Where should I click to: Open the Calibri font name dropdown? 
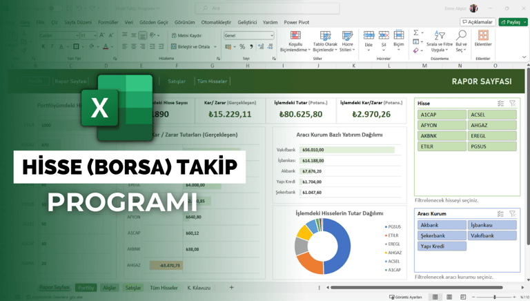tap(77, 35)
